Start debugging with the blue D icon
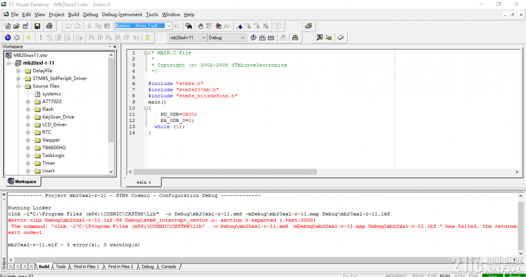 coord(8,37)
